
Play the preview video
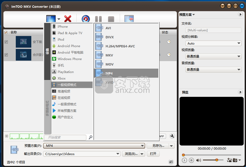pyautogui.click(x=184, y=160)
